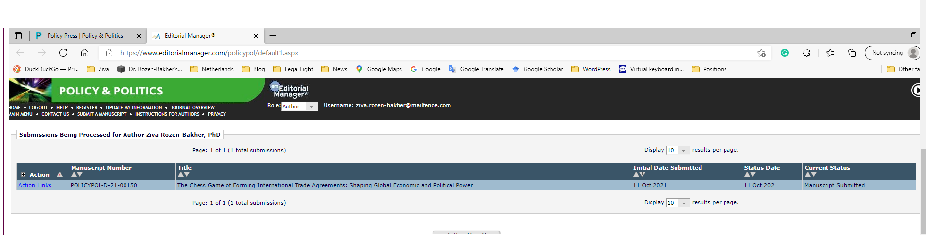The width and height of the screenshot is (926, 235).
Task: Open the Google Scholar bookmark
Action: click(x=538, y=69)
